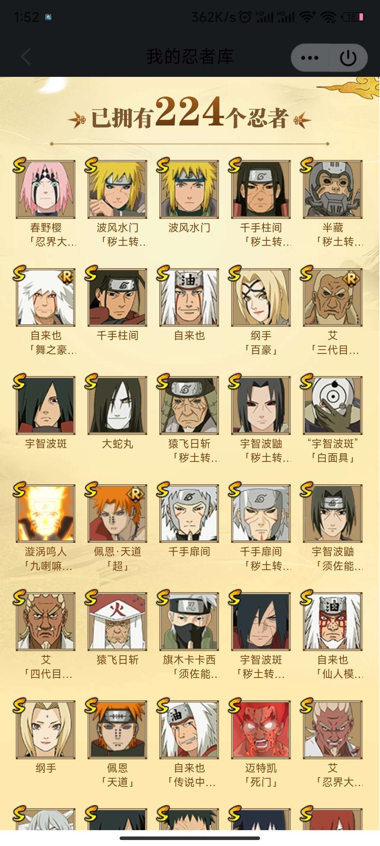Image resolution: width=380 pixels, height=846 pixels.
Task: Tap the back arrow in header
Action: 26,57
